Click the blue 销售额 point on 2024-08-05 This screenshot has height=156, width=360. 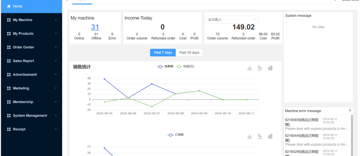104,79
